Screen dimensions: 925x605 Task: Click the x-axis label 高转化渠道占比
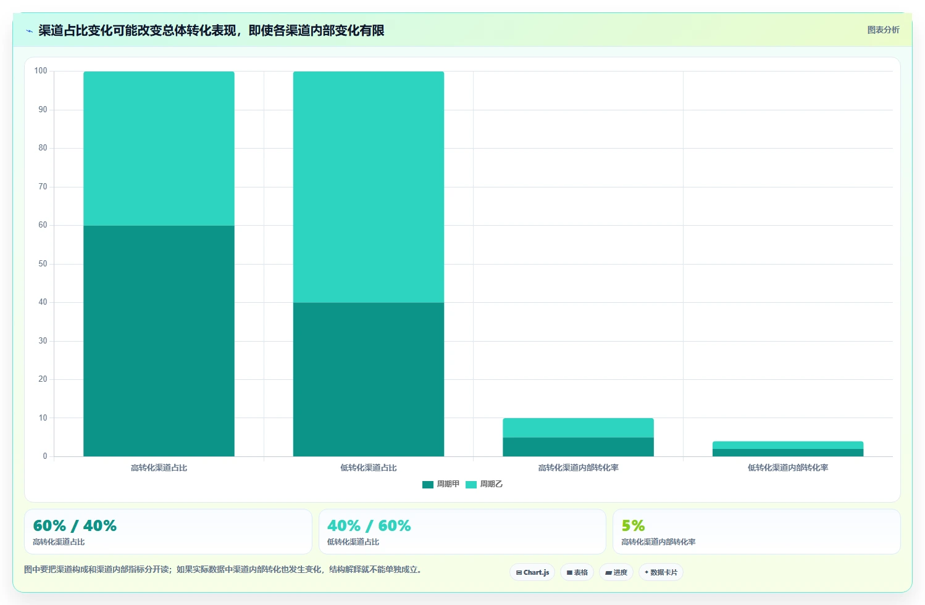pos(159,468)
